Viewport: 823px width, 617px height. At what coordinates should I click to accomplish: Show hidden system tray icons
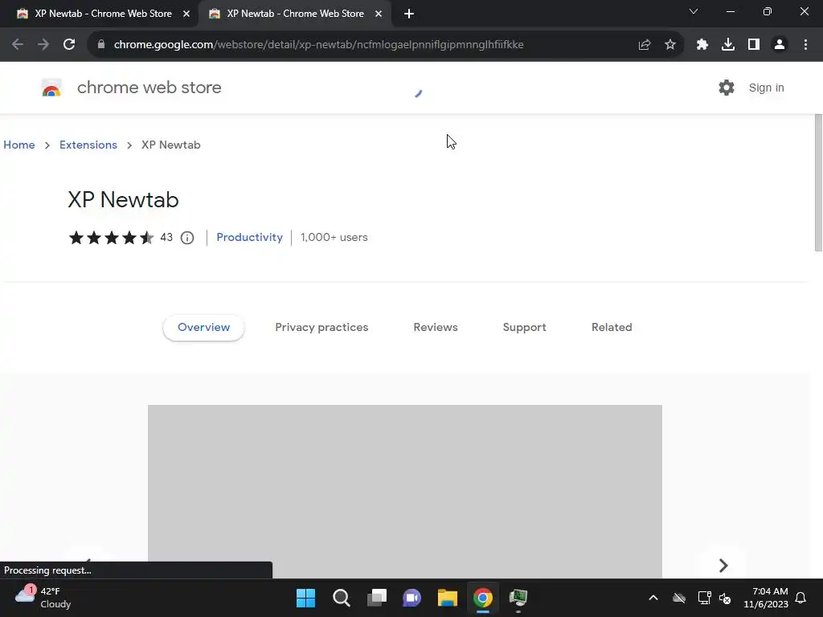coord(653,598)
